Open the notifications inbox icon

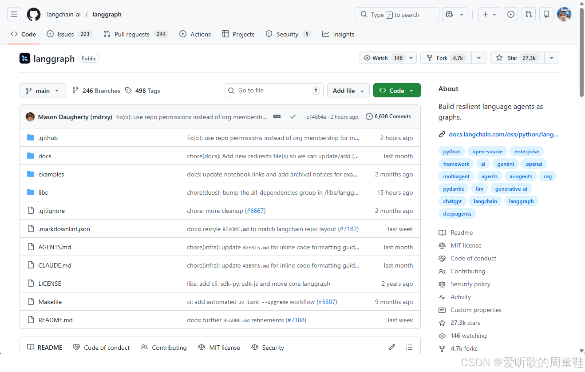546,14
